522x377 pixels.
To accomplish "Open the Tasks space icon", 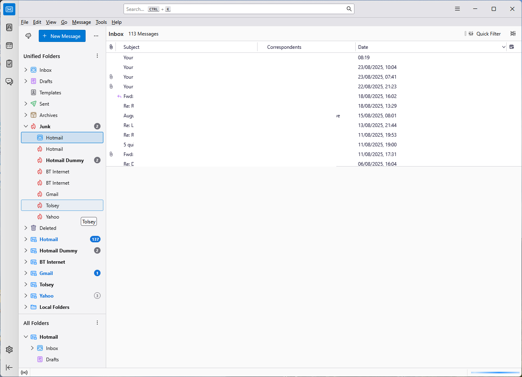I will click(x=9, y=63).
